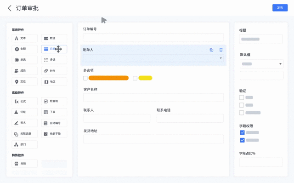Select the 文本 text control icon
The width and height of the screenshot is (294, 183).
(x=17, y=38)
